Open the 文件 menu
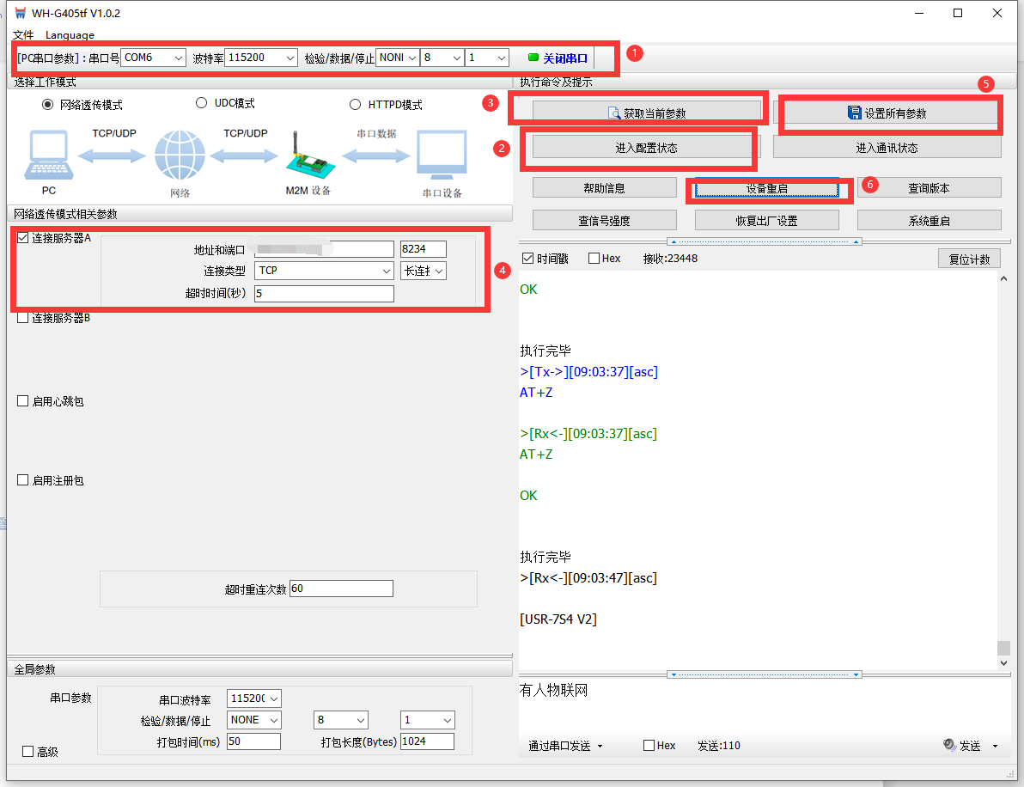This screenshot has height=787, width=1024. pos(23,35)
